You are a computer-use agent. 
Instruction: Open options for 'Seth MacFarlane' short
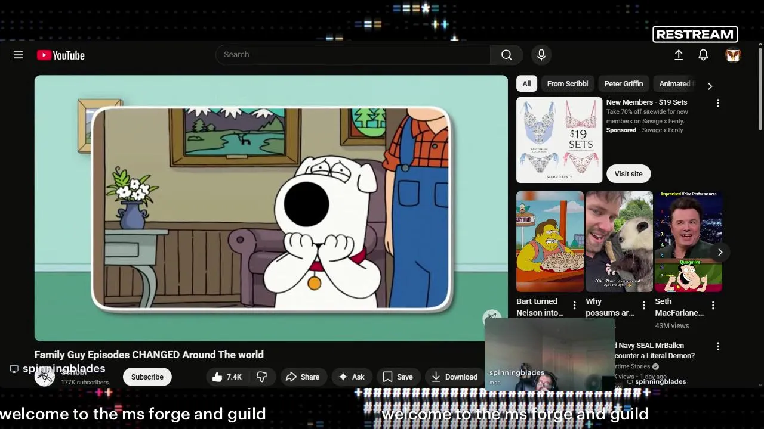click(713, 306)
